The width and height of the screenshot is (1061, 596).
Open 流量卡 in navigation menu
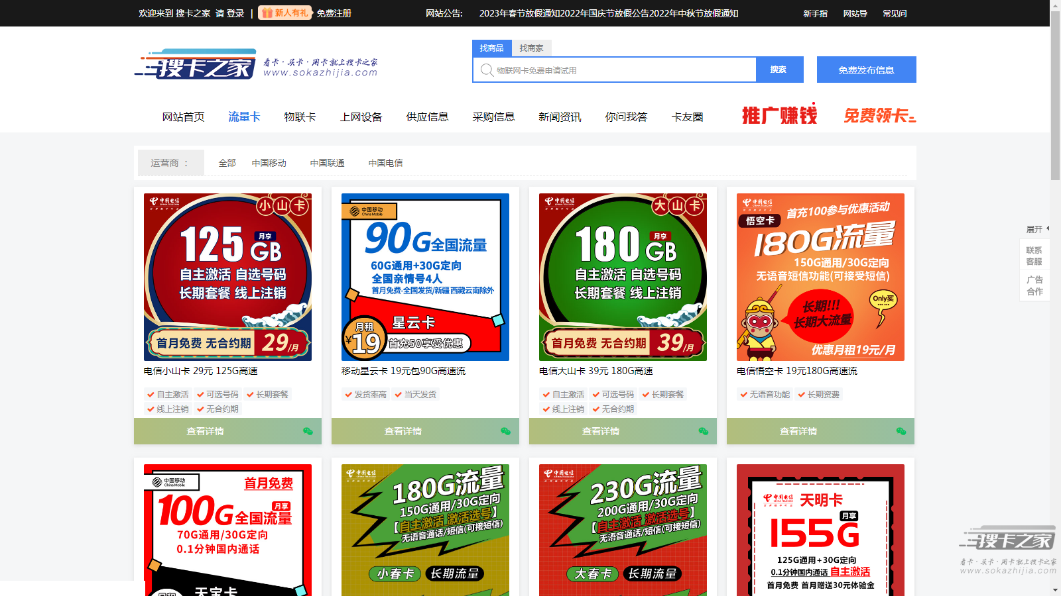[x=244, y=117]
